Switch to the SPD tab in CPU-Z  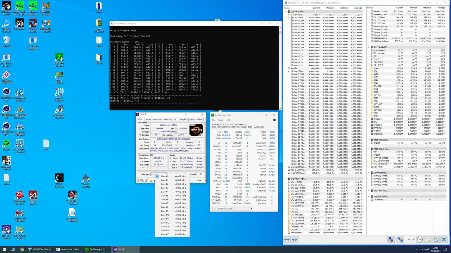(175, 119)
